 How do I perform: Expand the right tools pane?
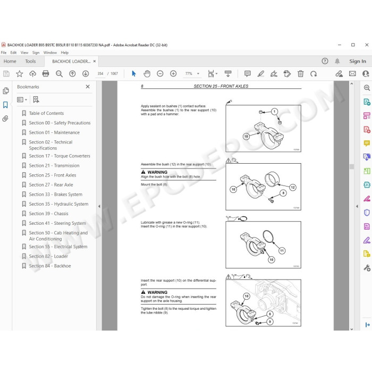(357, 206)
